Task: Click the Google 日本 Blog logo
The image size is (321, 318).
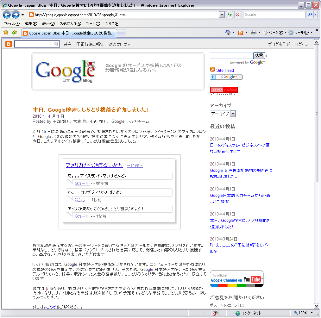Action: pyautogui.click(x=66, y=72)
